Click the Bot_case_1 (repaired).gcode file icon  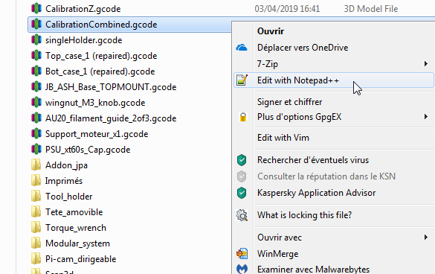click(x=36, y=71)
